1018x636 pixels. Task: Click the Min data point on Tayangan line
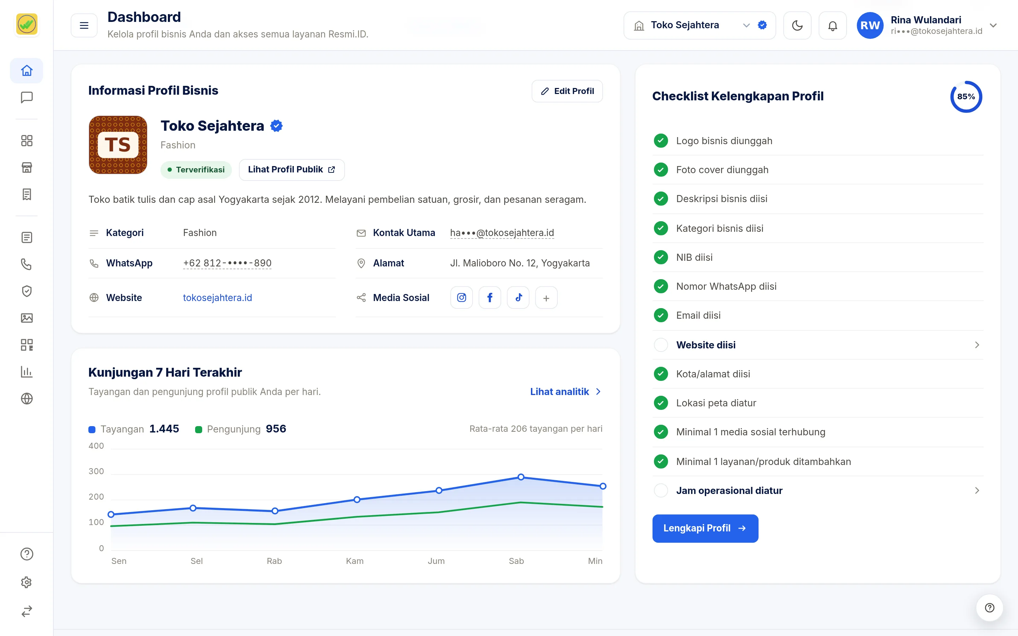pos(602,486)
